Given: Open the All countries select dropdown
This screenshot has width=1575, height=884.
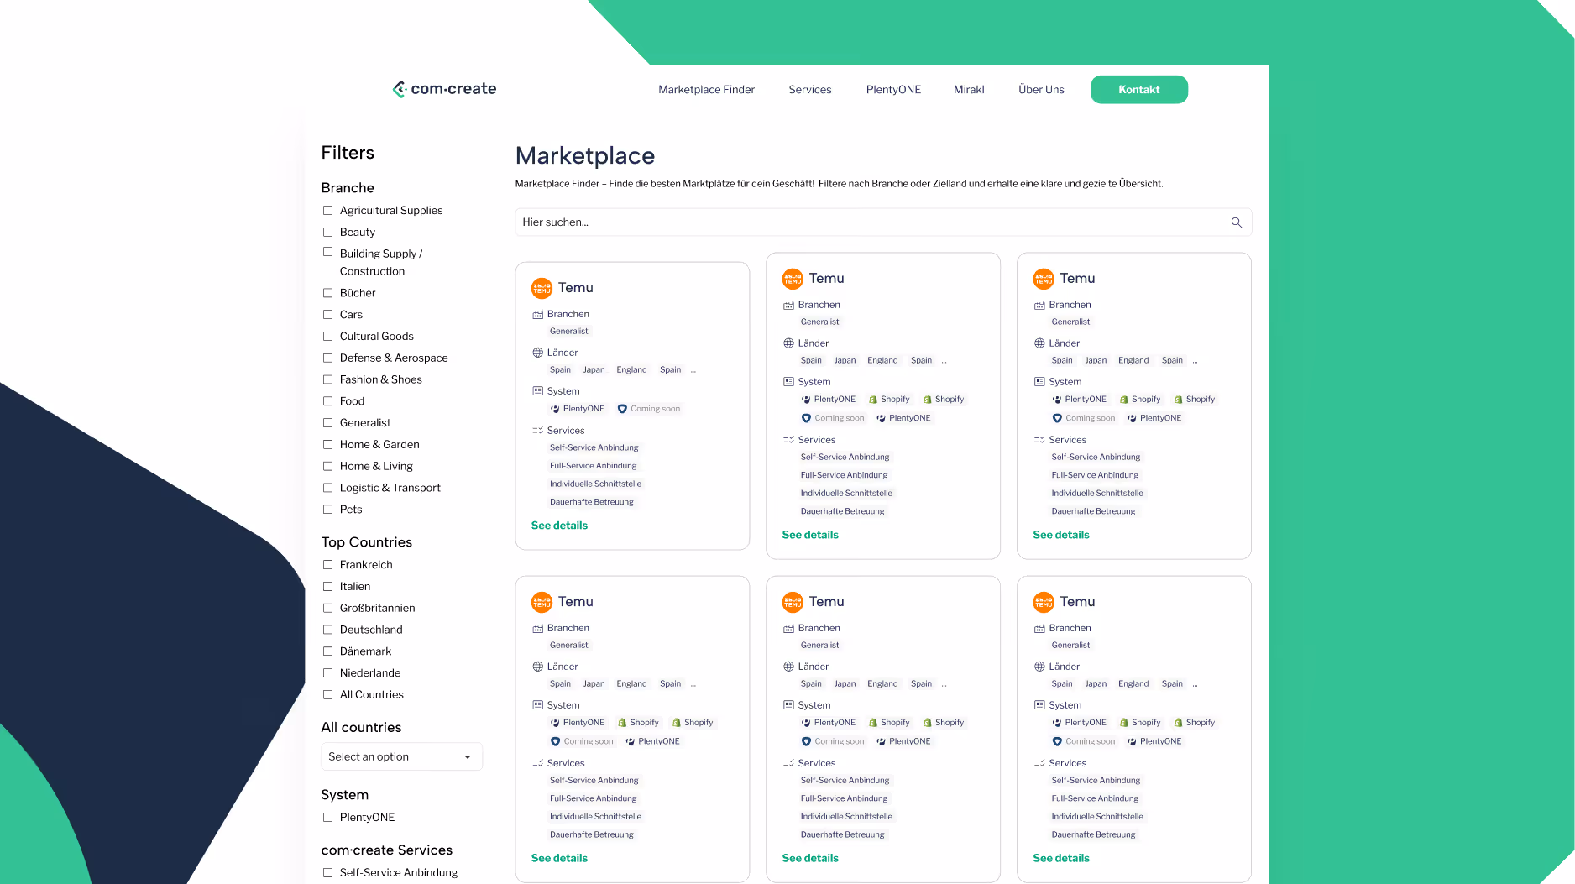Looking at the screenshot, I should (x=401, y=756).
